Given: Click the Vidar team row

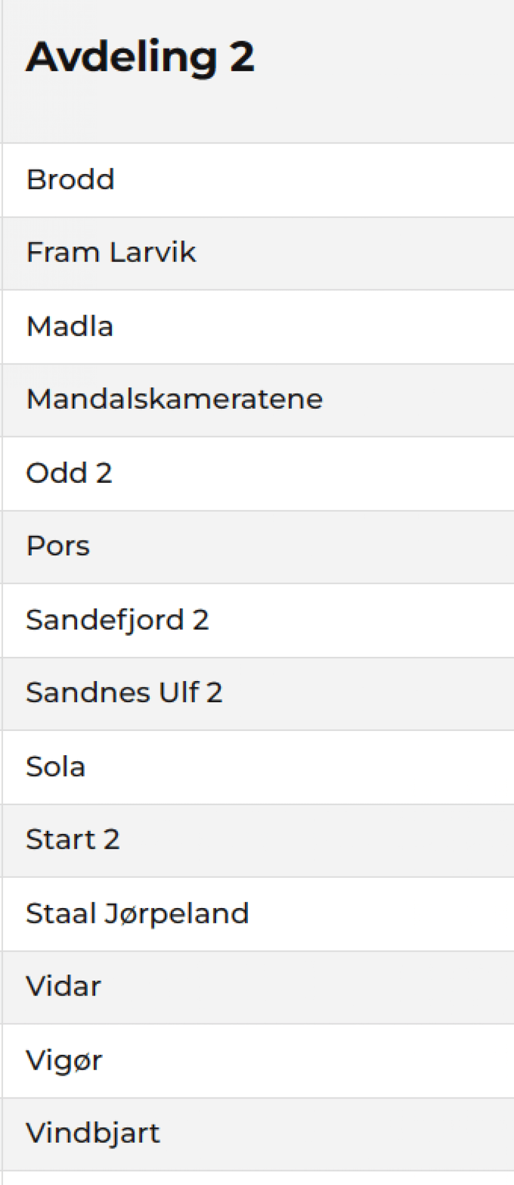Looking at the screenshot, I should pyautogui.click(x=258, y=987).
